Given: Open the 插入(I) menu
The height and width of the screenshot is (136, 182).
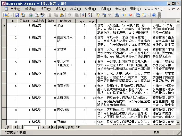Looking at the screenshot, I should click(x=61, y=9).
